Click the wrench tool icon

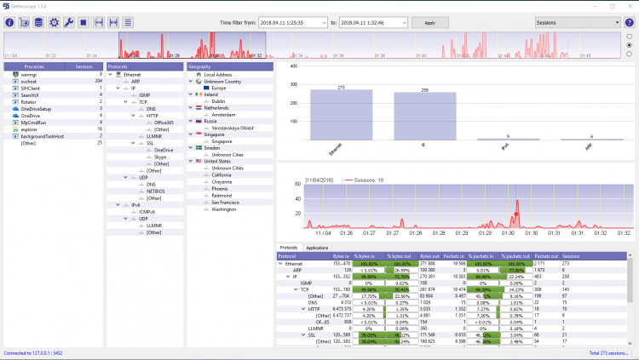click(68, 22)
